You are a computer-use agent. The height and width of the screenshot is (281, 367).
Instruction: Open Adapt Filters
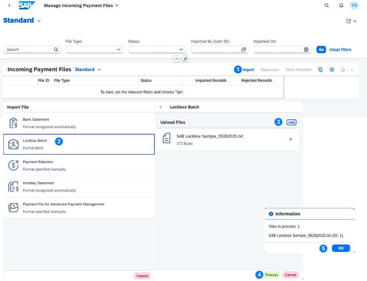click(x=340, y=50)
